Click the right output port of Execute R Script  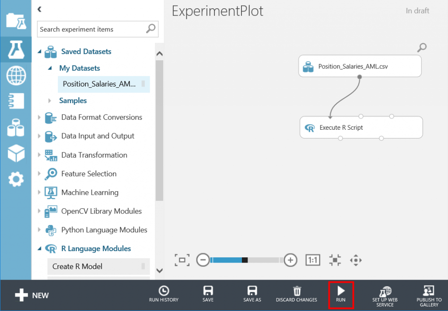[x=381, y=138]
